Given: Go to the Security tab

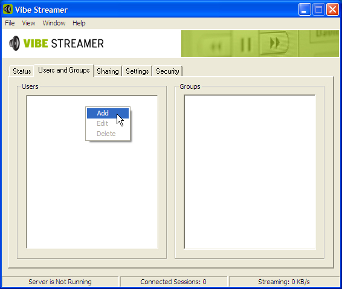Looking at the screenshot, I should click(x=167, y=71).
